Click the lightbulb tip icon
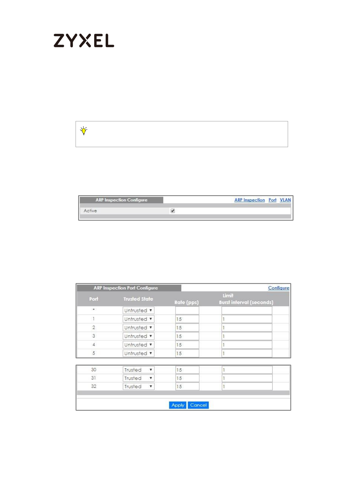341x482 pixels. [84, 131]
